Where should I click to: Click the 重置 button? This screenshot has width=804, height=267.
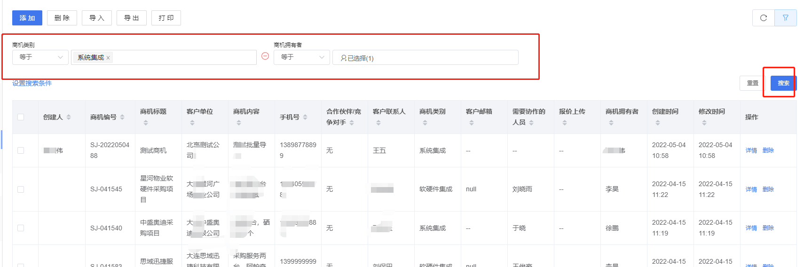pyautogui.click(x=753, y=83)
